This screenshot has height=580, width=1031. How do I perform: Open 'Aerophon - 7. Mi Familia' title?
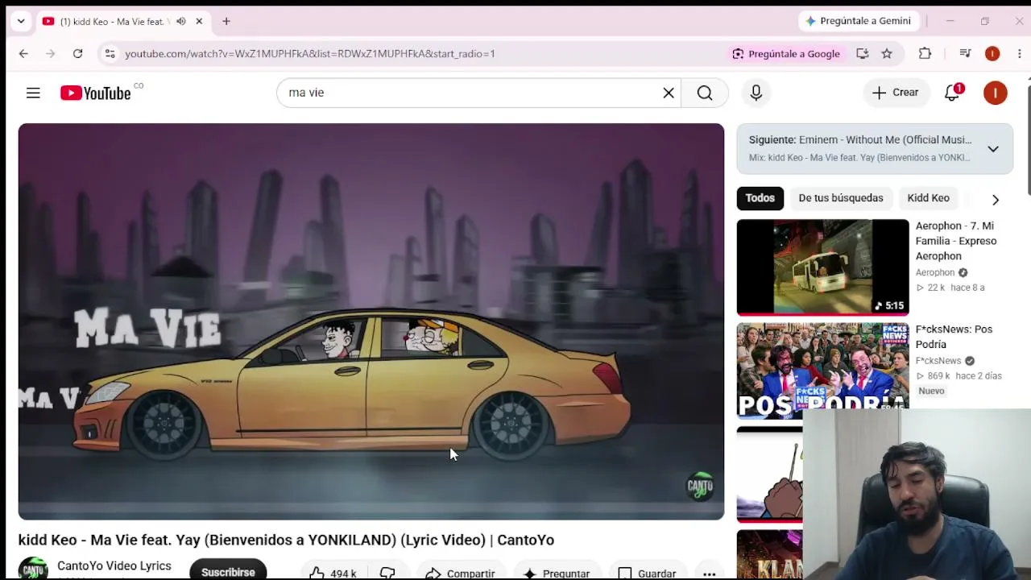[956, 241]
